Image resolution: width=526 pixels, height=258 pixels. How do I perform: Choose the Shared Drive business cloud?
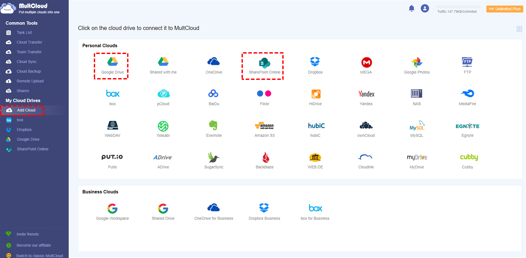(x=163, y=208)
